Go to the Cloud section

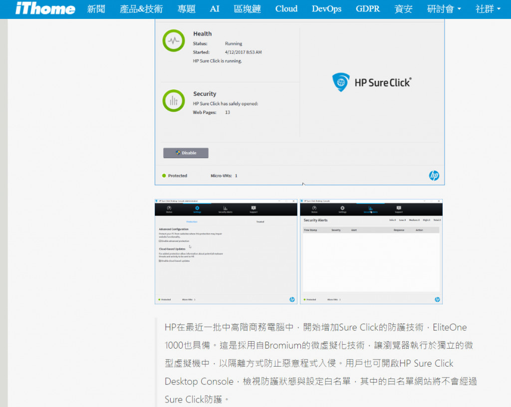[x=286, y=9]
